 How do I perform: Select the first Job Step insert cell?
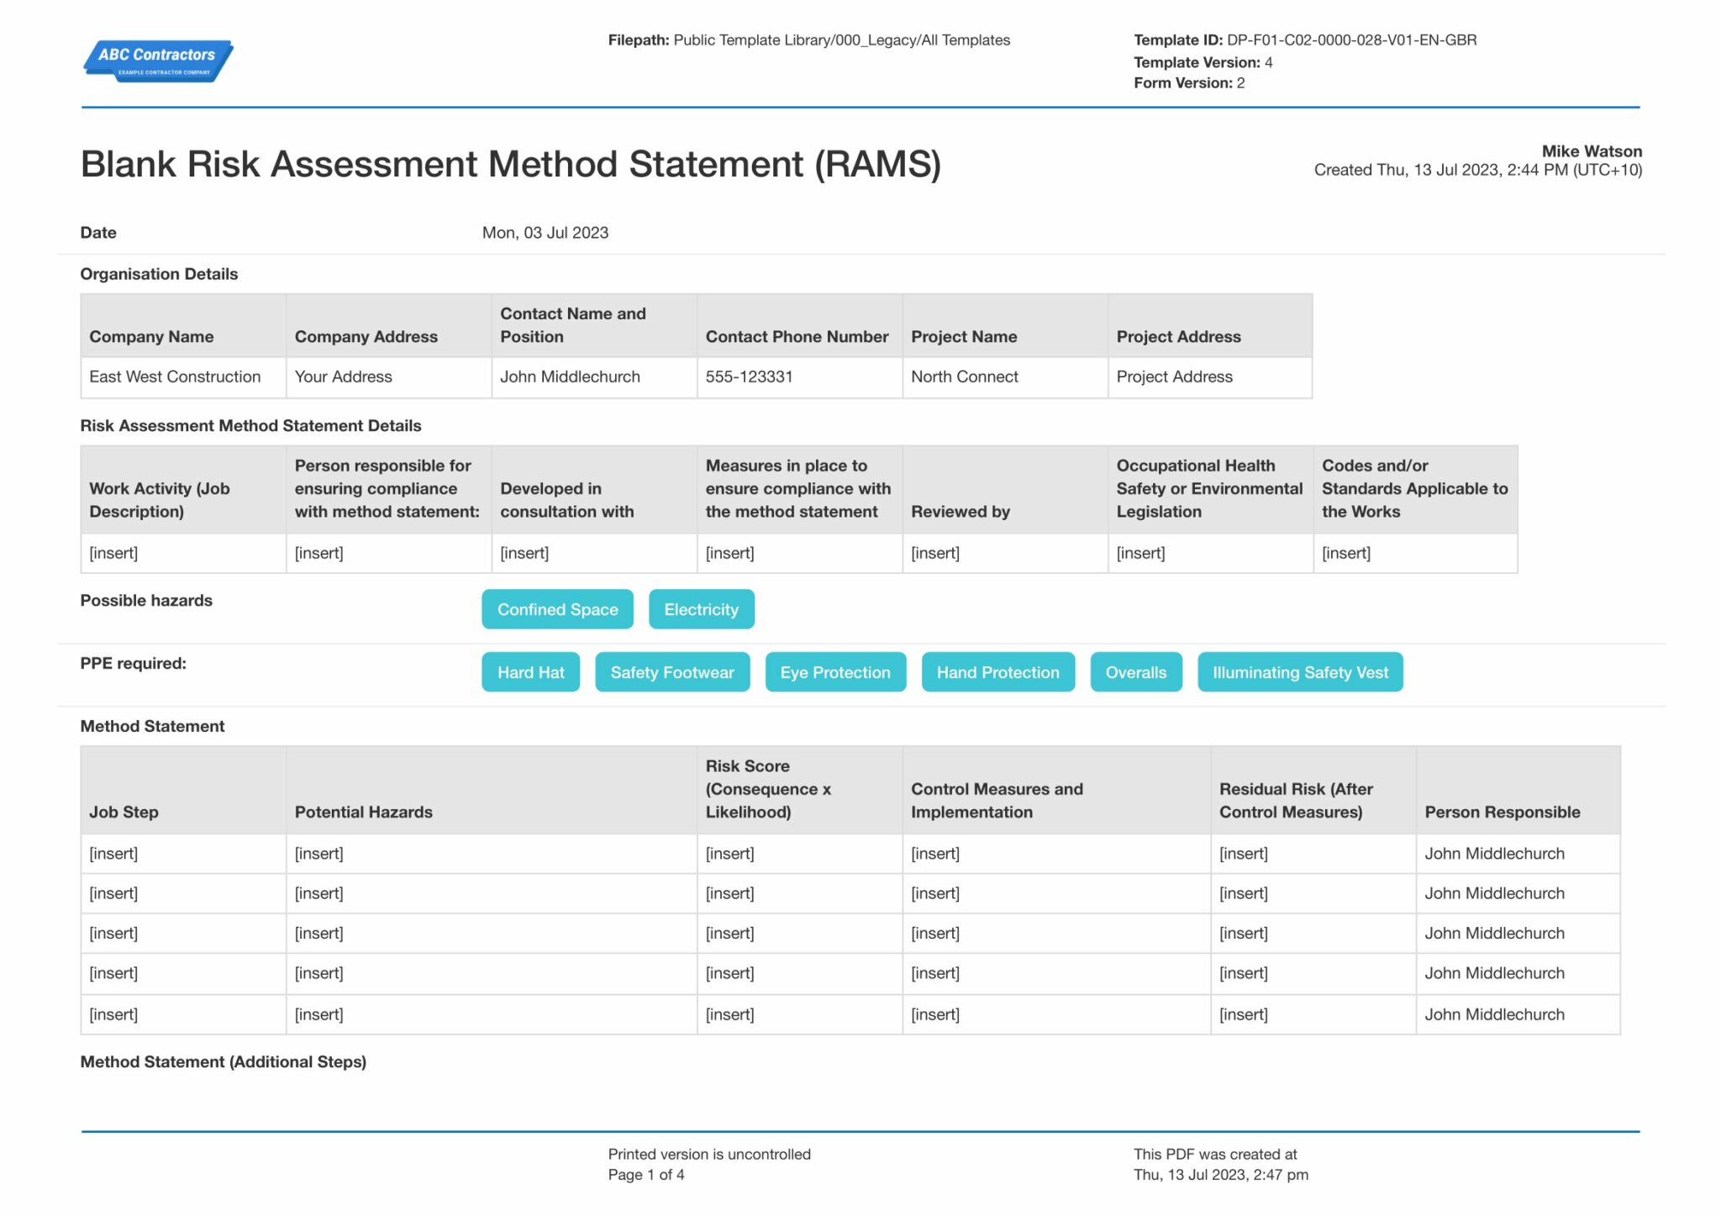114,853
